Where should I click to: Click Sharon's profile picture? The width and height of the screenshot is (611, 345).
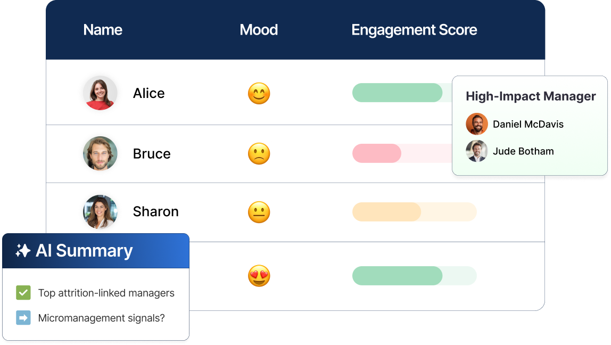coord(100,211)
